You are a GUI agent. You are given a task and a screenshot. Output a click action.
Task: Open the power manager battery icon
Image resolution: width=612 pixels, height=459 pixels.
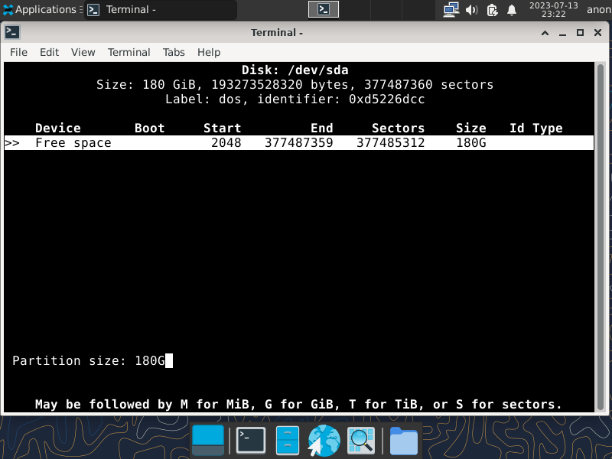pos(492,10)
